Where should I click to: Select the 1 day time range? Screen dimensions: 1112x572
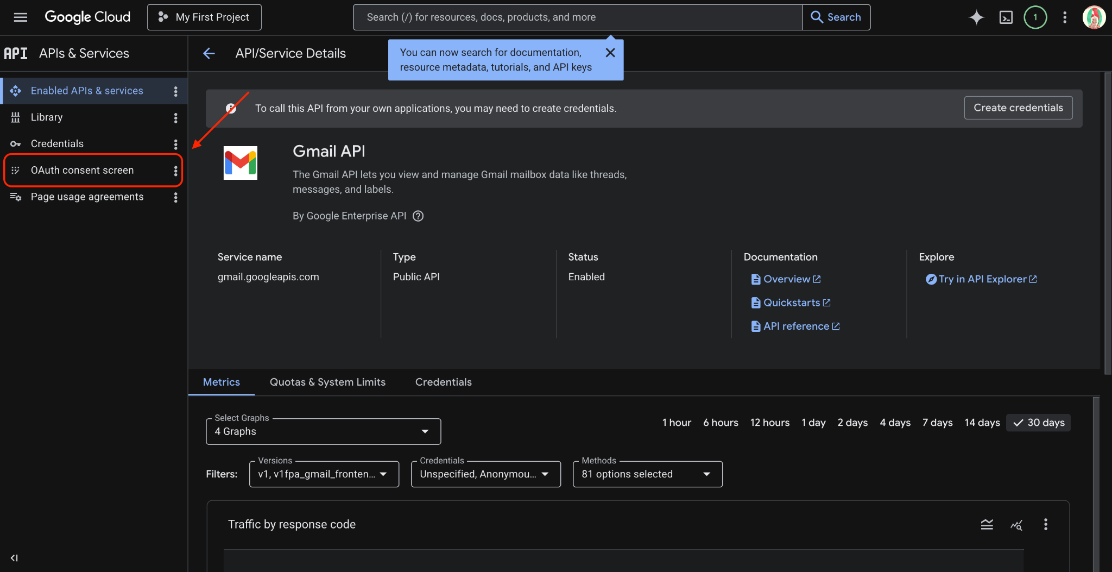pos(813,423)
